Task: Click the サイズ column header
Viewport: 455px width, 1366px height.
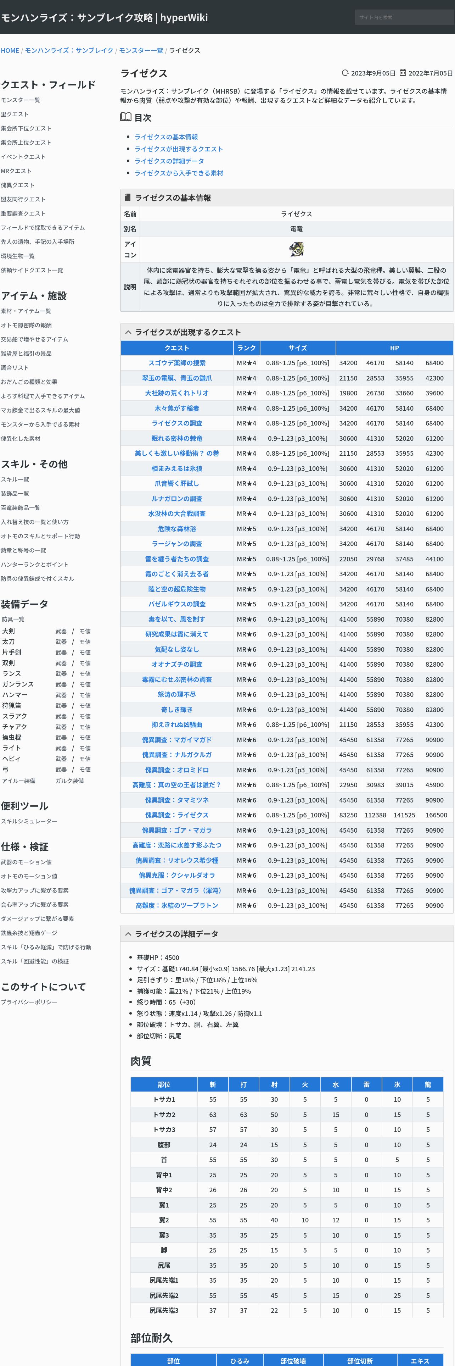Action: pos(298,348)
